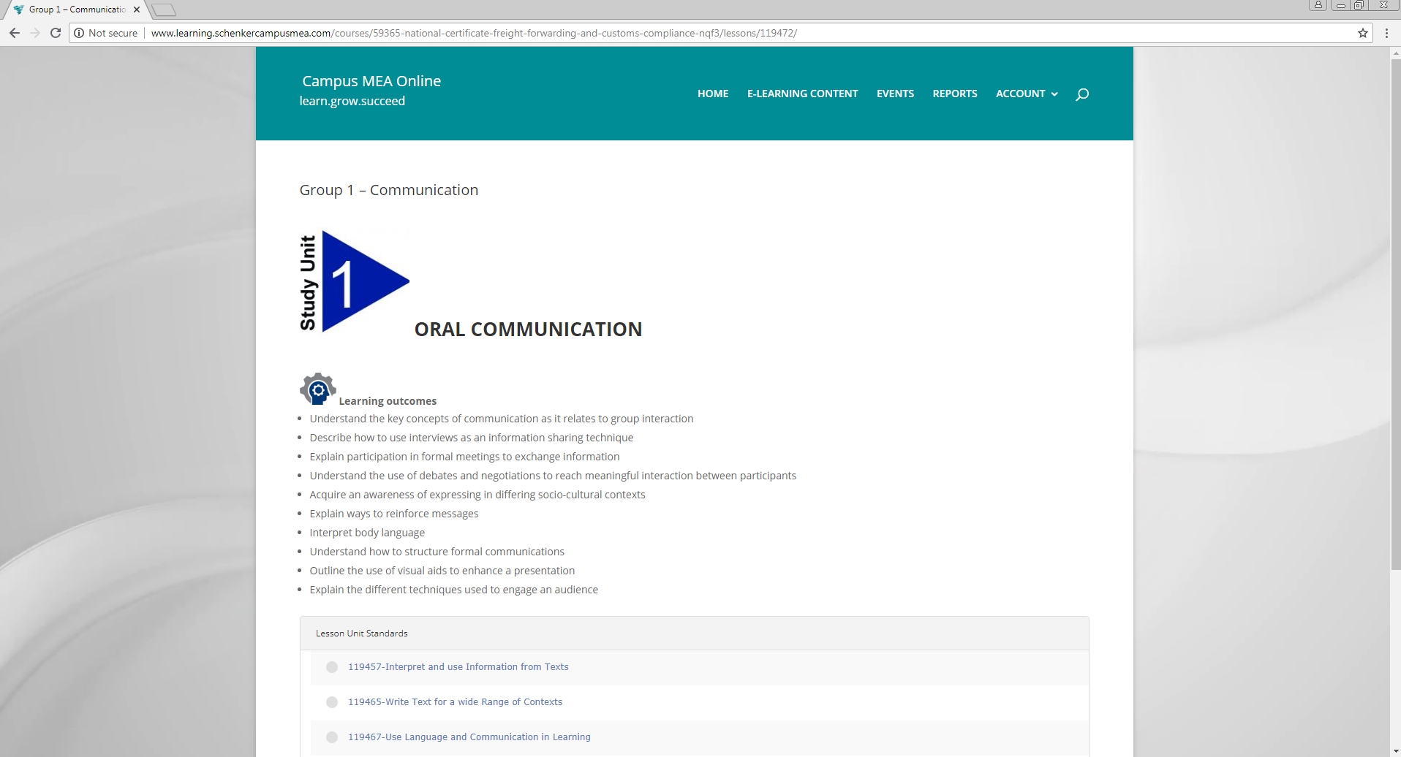The width and height of the screenshot is (1401, 757).
Task: Click the Not secure site info icon
Action: (79, 33)
